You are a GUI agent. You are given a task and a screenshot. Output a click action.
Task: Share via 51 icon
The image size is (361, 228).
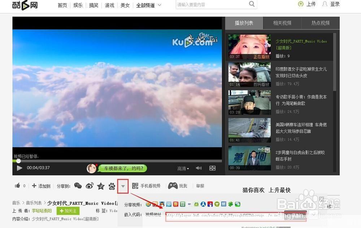223,204
